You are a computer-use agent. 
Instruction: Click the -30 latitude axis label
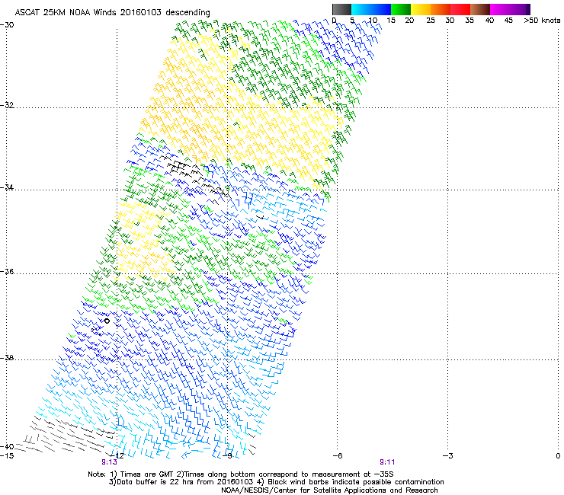[x=7, y=25]
